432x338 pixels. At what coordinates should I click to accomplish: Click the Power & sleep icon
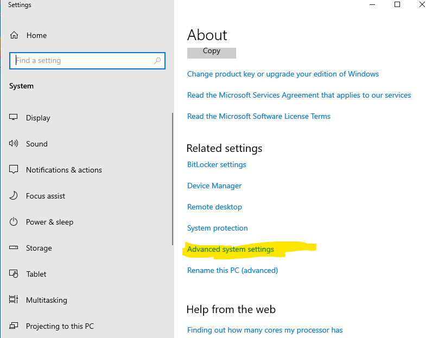point(14,221)
